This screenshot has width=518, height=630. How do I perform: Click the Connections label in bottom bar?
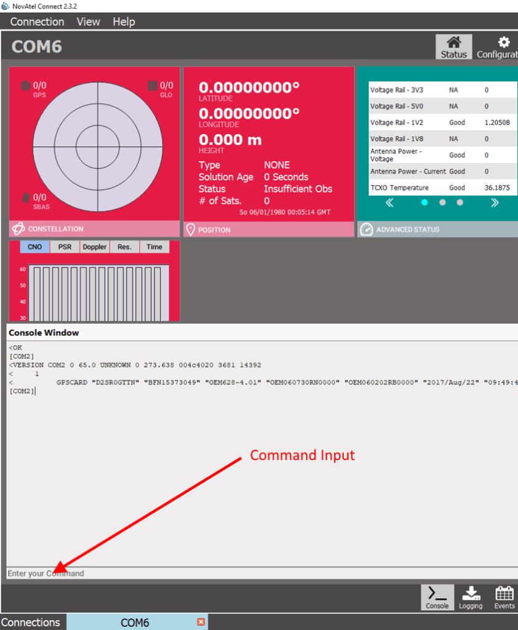tap(31, 622)
